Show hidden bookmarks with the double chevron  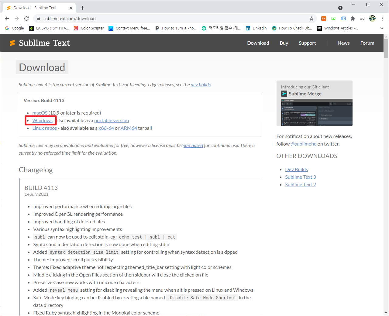point(382,28)
